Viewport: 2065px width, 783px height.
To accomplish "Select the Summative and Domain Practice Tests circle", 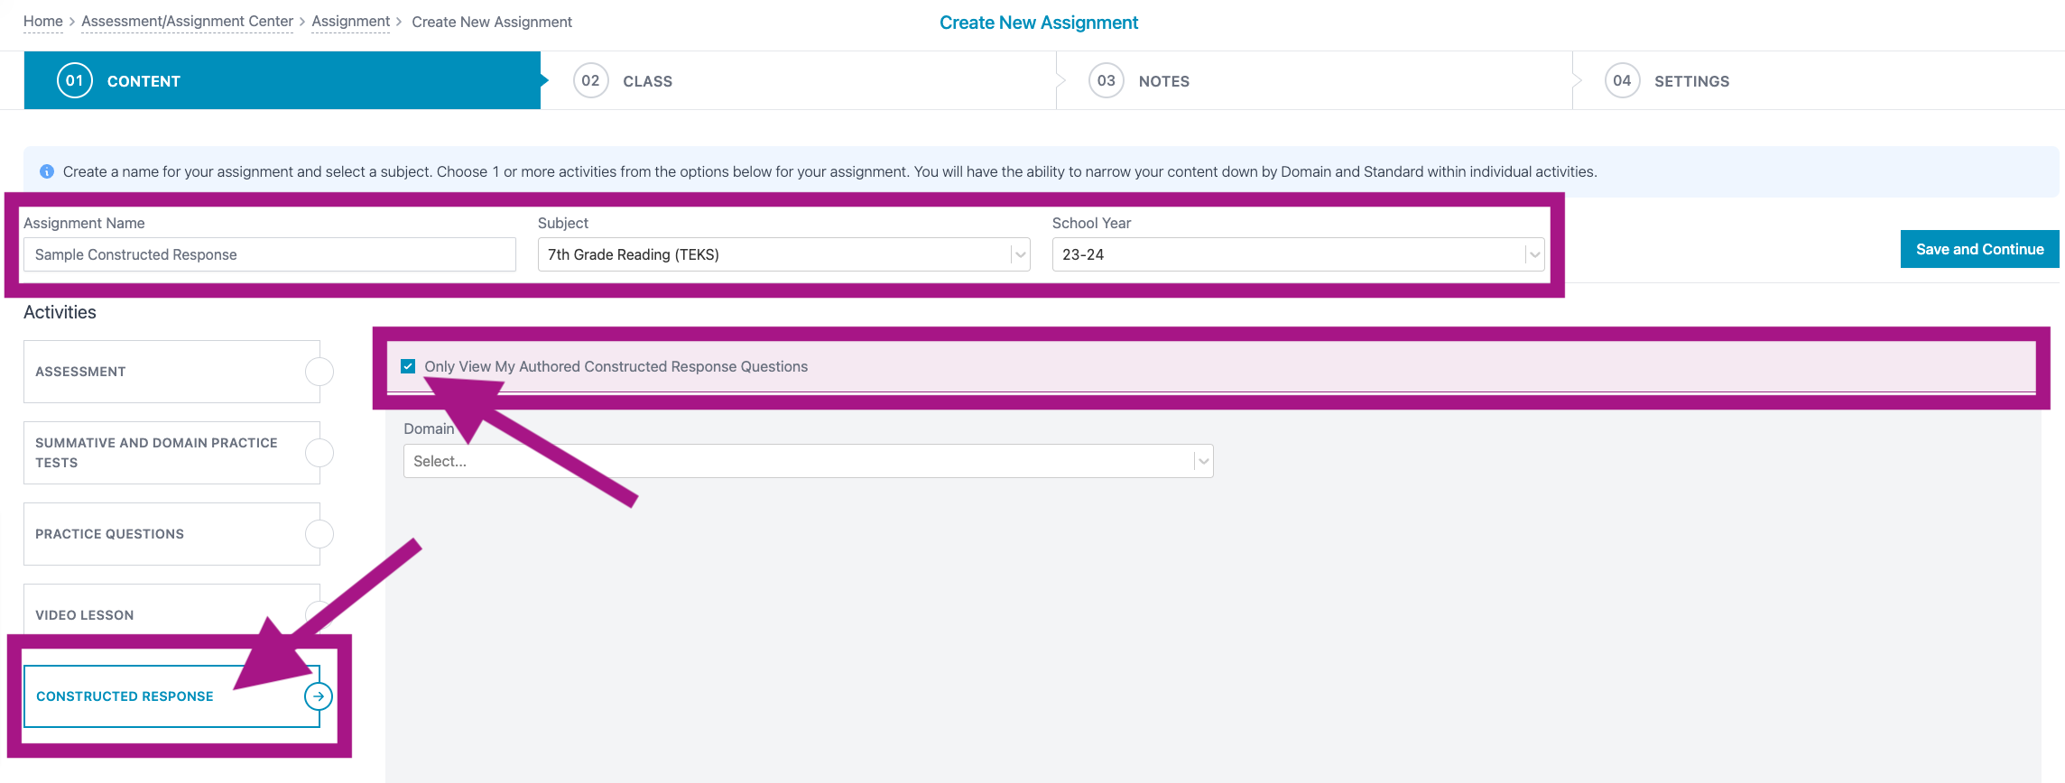I will coord(319,453).
